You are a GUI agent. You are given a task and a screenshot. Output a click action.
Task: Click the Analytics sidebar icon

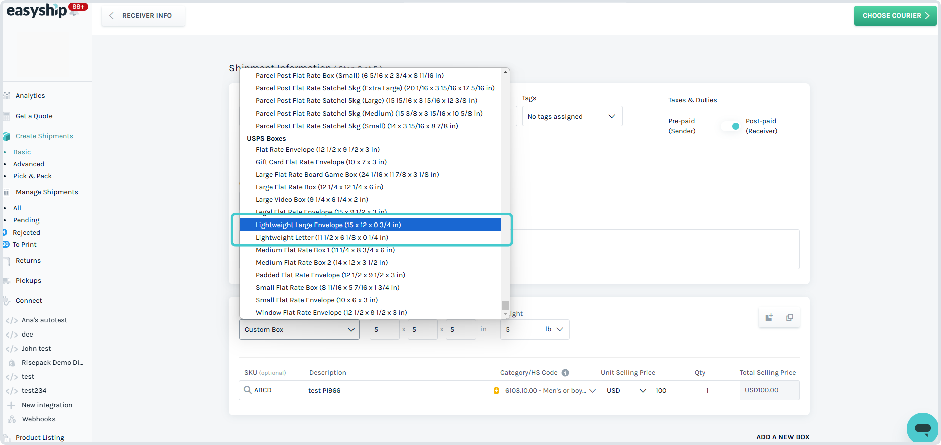[7, 95]
